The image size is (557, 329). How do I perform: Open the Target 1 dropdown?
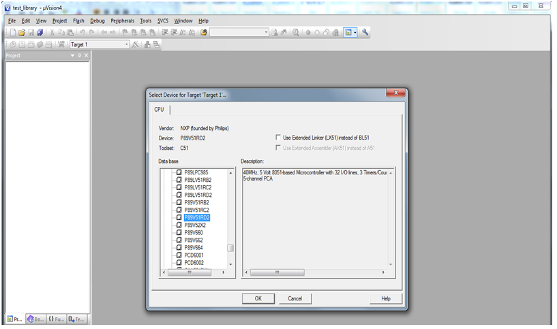pyautogui.click(x=126, y=44)
